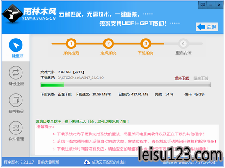Click 继续下载 link to resume download
225x168 pixels.
pos(201,78)
